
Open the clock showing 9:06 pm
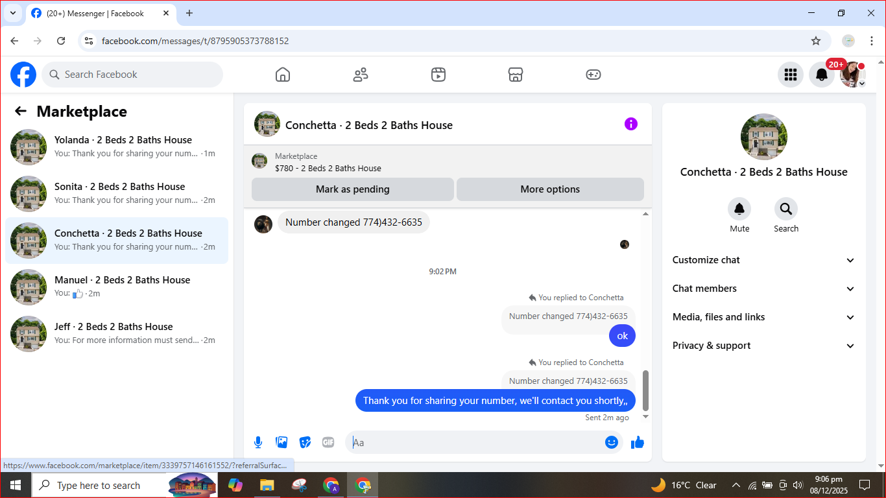pyautogui.click(x=828, y=485)
